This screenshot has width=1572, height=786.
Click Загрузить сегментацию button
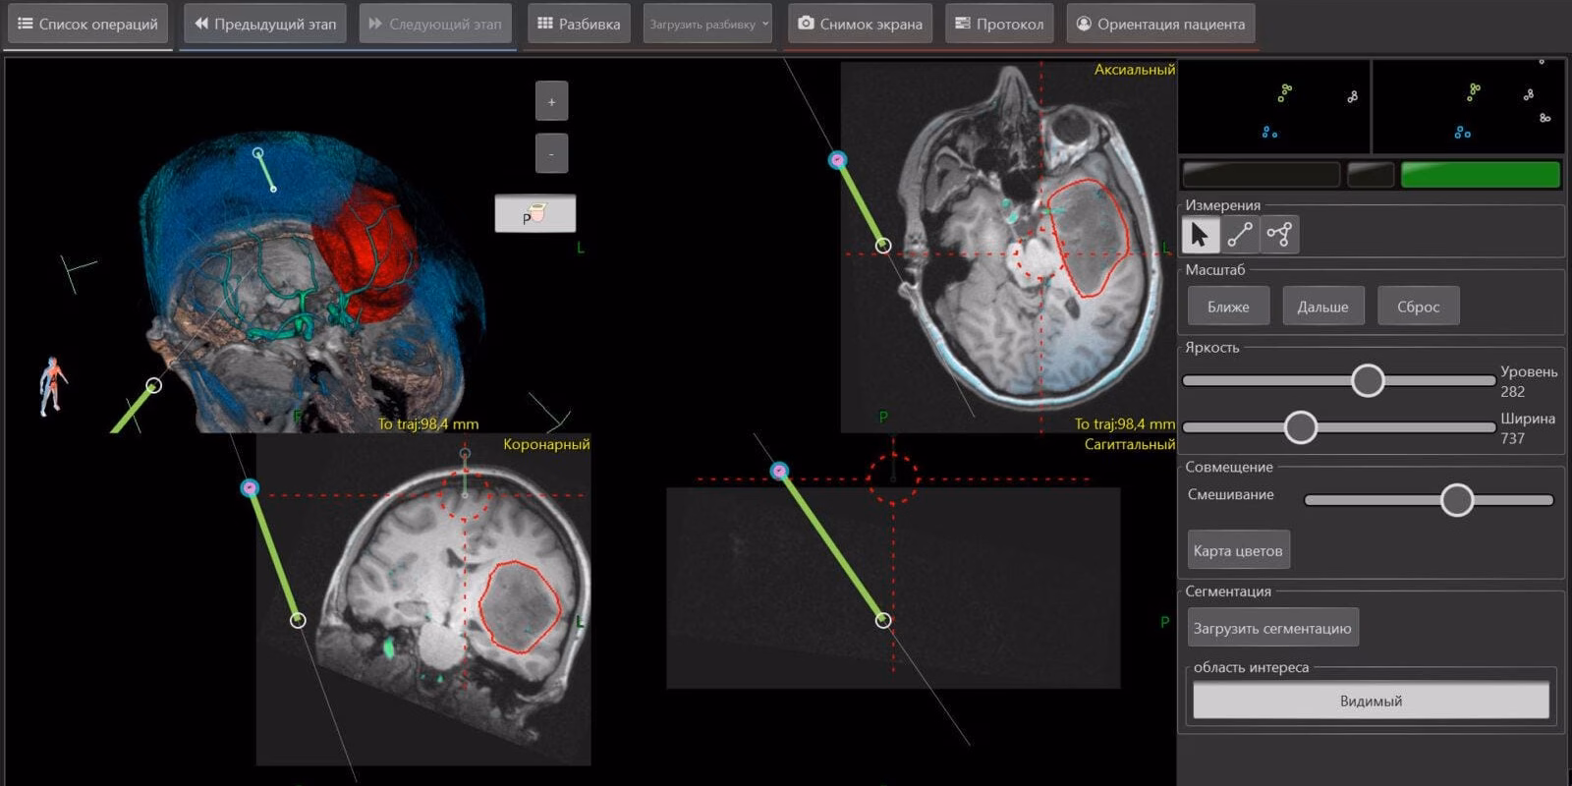tap(1272, 628)
